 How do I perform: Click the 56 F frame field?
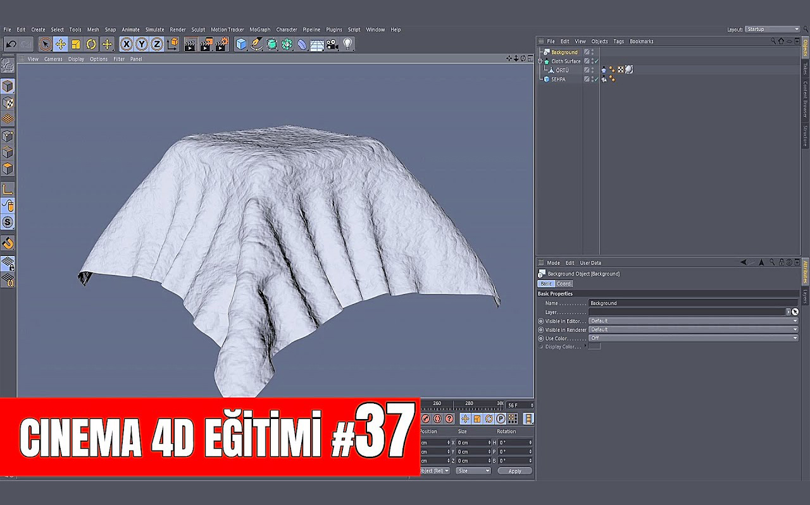[x=520, y=405]
